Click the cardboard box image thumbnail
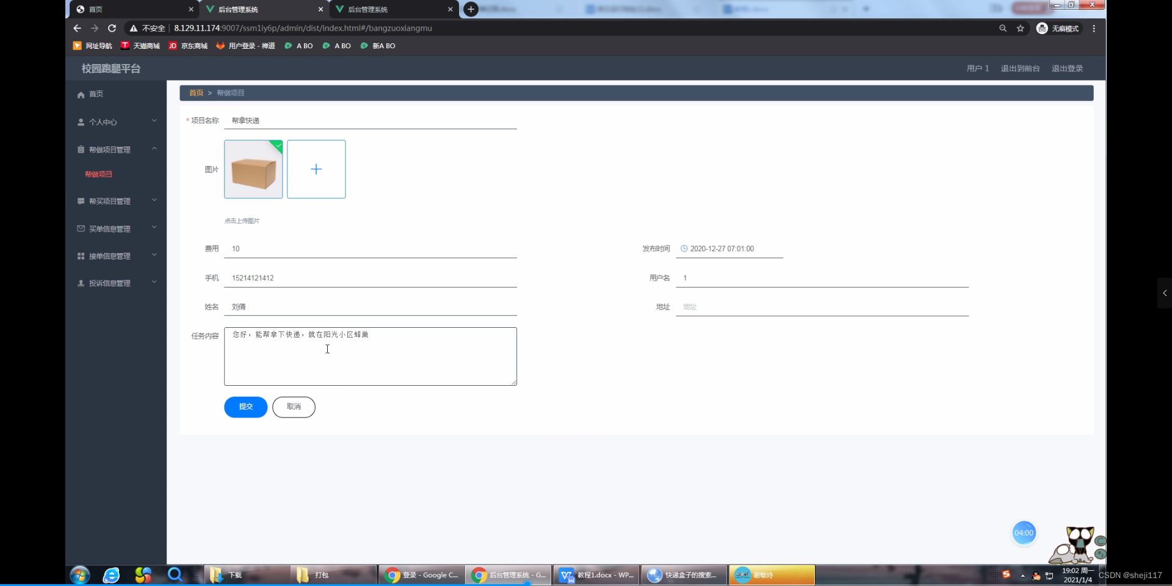 pyautogui.click(x=253, y=169)
